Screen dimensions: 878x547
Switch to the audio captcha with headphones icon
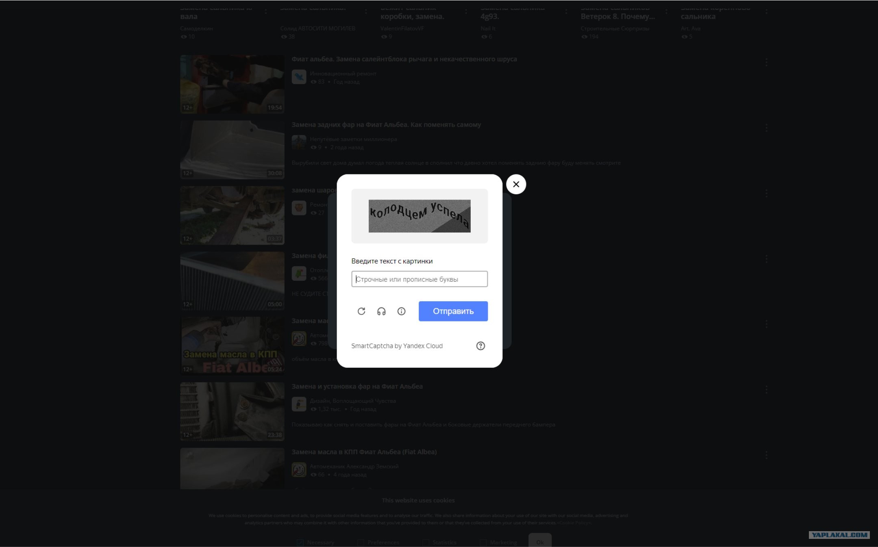tap(381, 311)
